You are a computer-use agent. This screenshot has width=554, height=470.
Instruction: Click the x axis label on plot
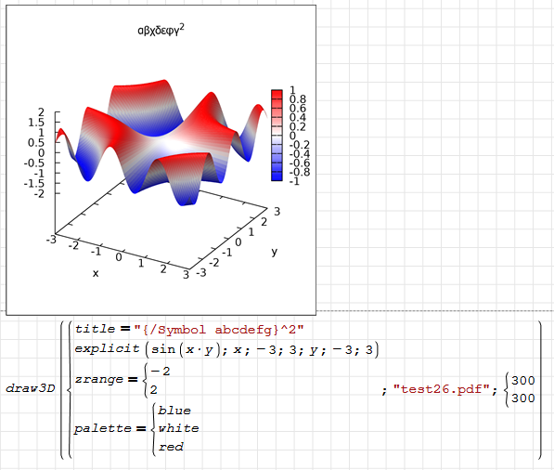click(96, 273)
